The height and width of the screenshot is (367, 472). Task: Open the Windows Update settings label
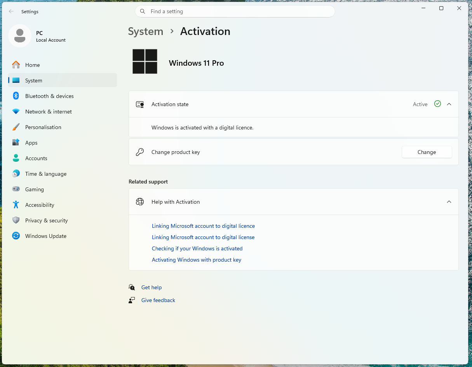(x=46, y=236)
